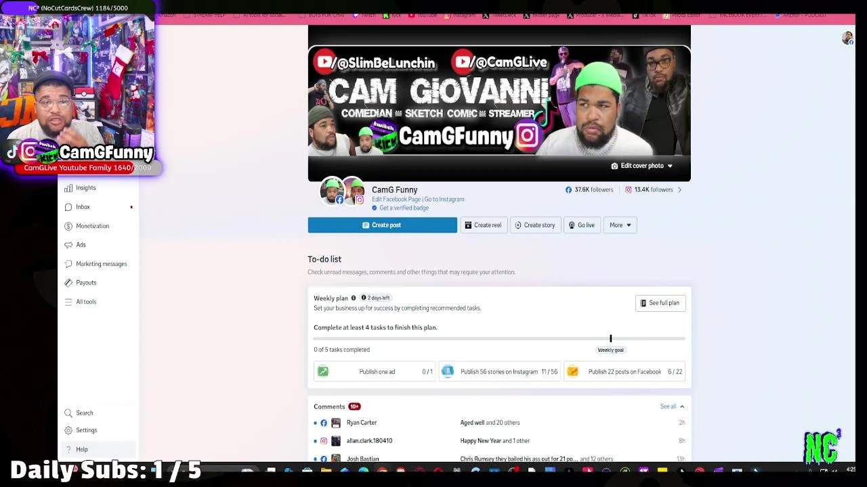Open Publish 22 posts on Facebook task
Viewport: 867px width, 487px height.
(625, 371)
